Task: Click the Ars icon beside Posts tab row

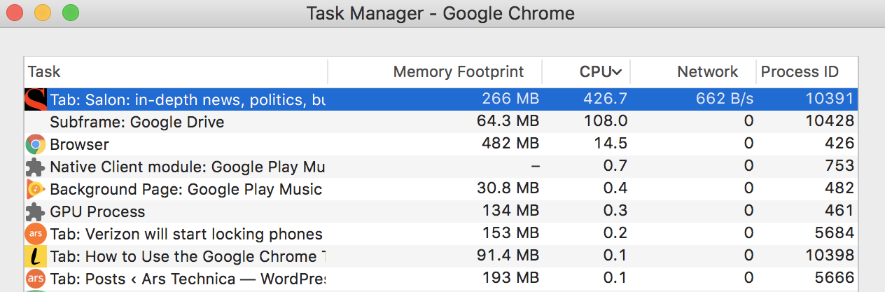Action: click(x=35, y=279)
